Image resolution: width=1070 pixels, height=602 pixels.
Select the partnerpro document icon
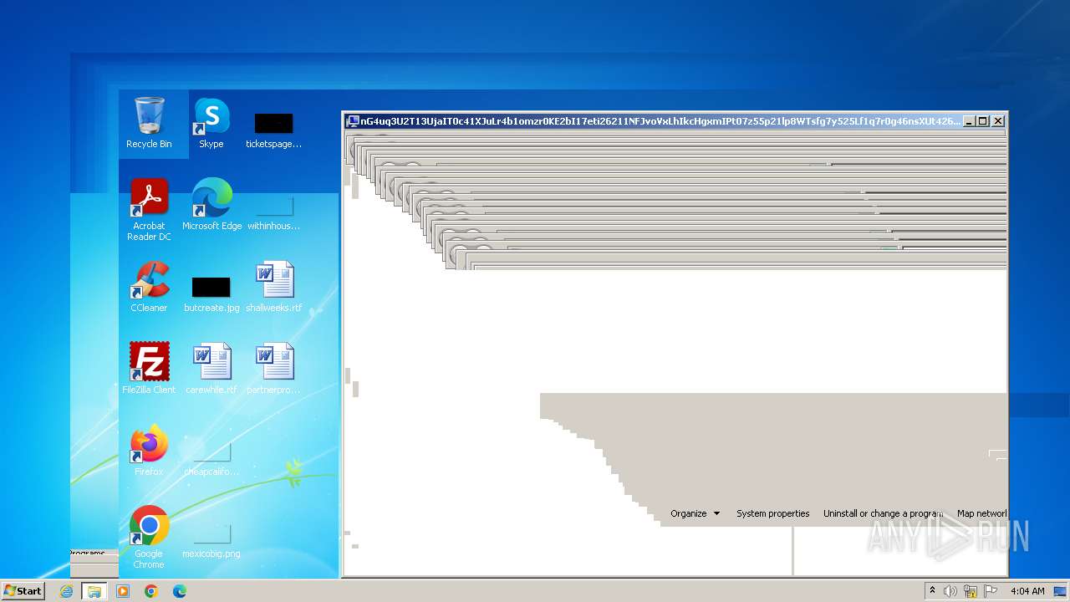coord(273,369)
